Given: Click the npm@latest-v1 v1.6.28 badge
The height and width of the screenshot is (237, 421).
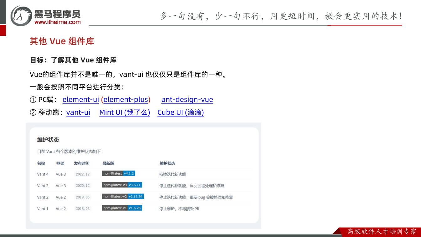Looking at the screenshot, I should (x=122, y=208).
